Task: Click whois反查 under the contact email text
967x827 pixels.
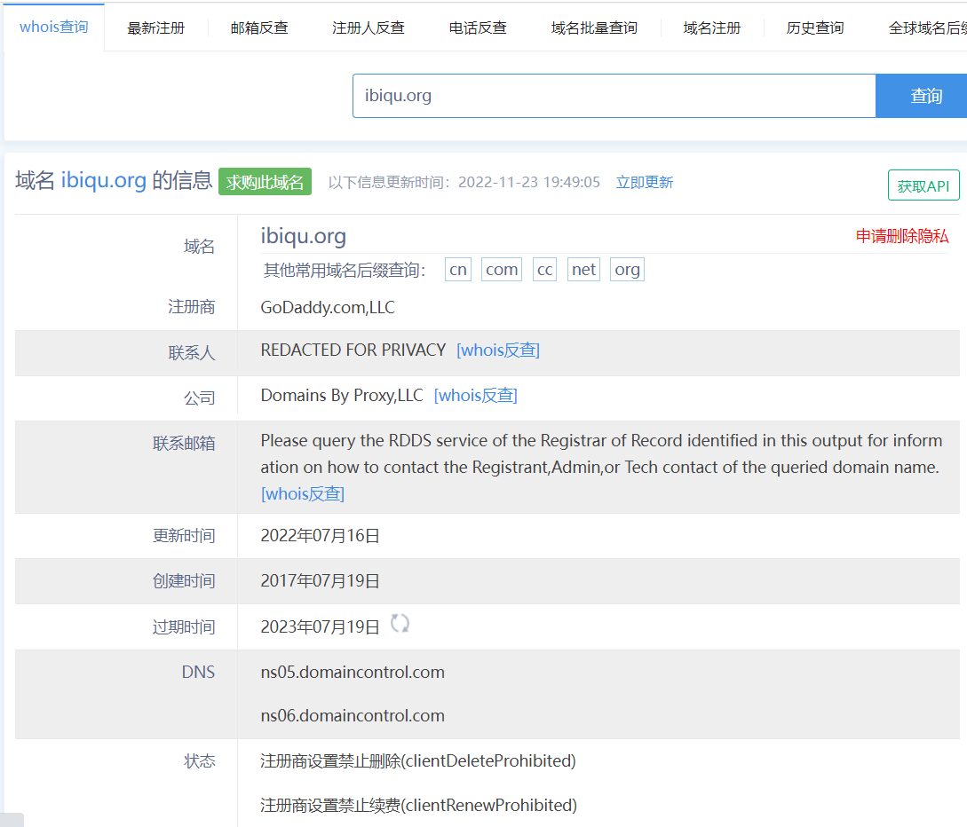Action: (x=303, y=493)
